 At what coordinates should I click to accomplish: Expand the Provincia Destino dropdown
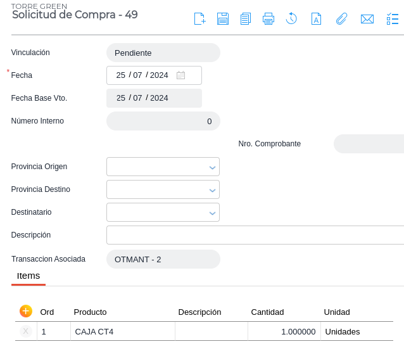[212, 190]
